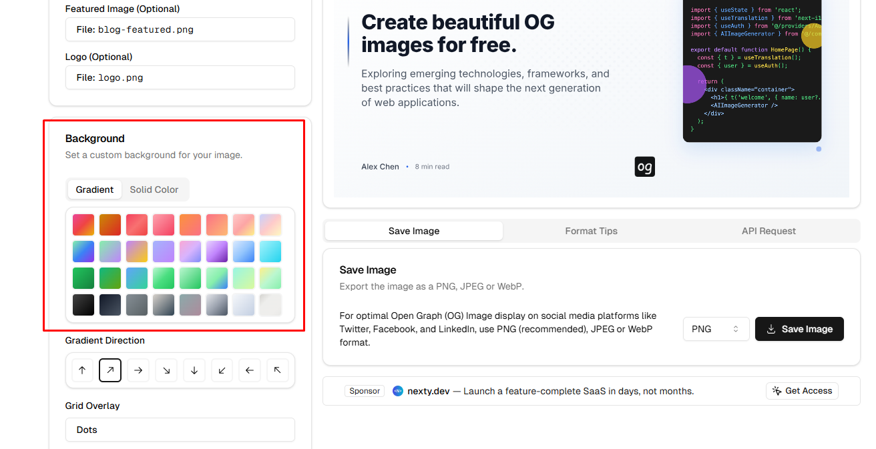Select the up-left diagonal gradient direction
This screenshot has width=876, height=449.
(278, 370)
